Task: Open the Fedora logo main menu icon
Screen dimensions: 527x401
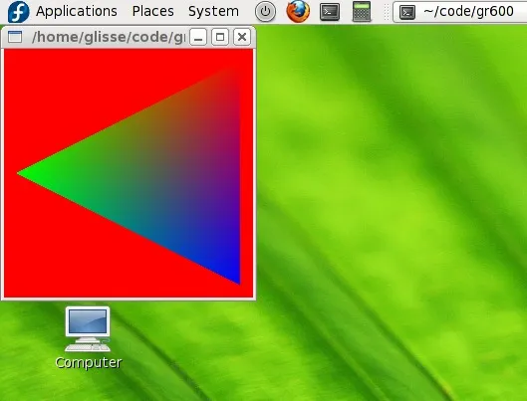Action: point(18,11)
